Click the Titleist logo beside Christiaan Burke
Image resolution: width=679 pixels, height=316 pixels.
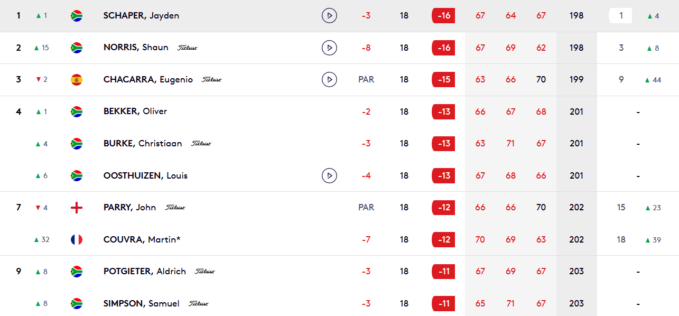[x=201, y=144]
